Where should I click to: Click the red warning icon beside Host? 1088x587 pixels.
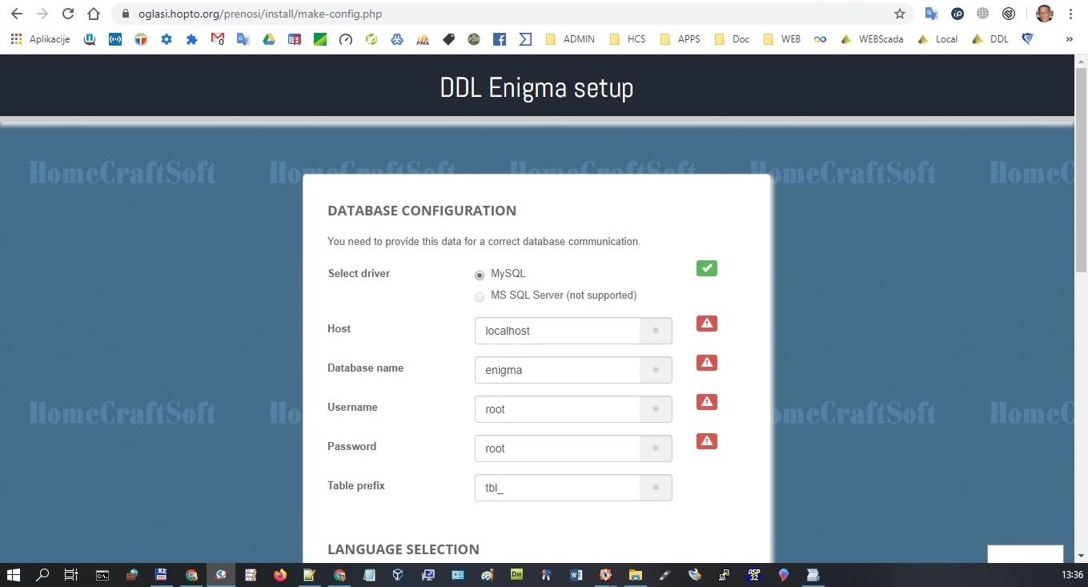click(x=707, y=324)
